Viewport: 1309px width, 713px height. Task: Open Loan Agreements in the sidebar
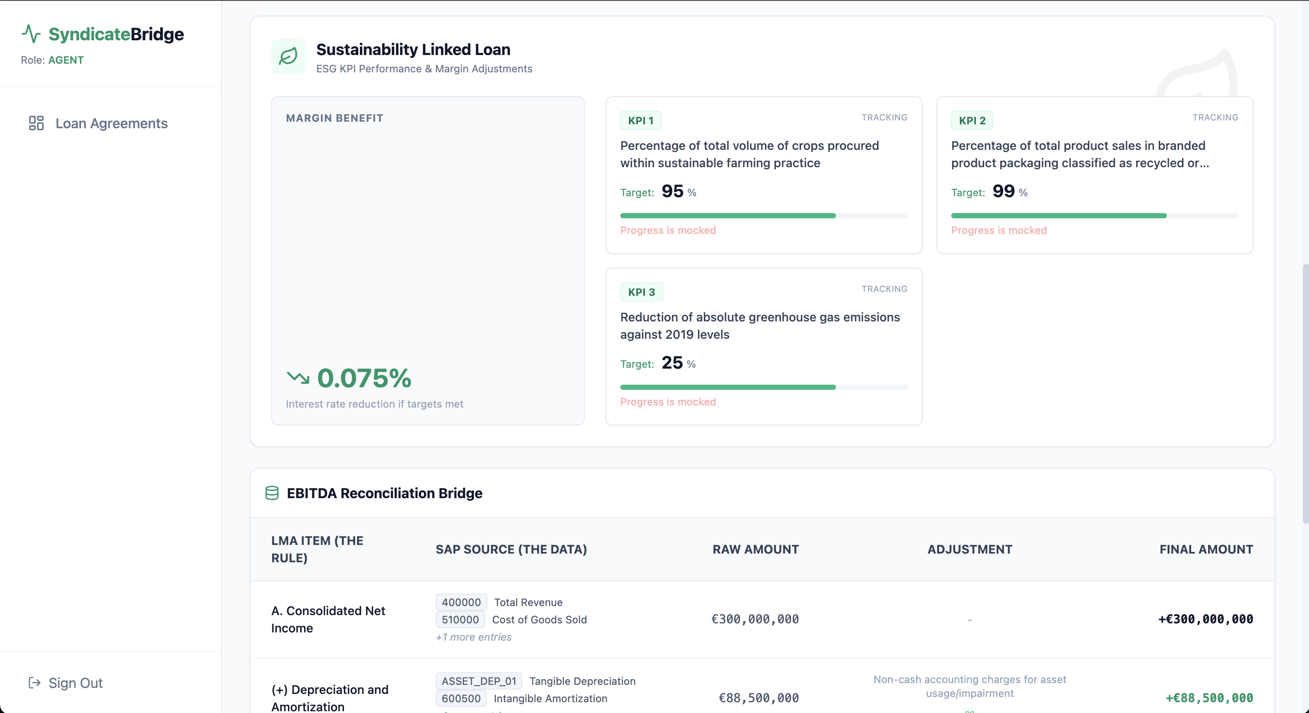coord(111,123)
